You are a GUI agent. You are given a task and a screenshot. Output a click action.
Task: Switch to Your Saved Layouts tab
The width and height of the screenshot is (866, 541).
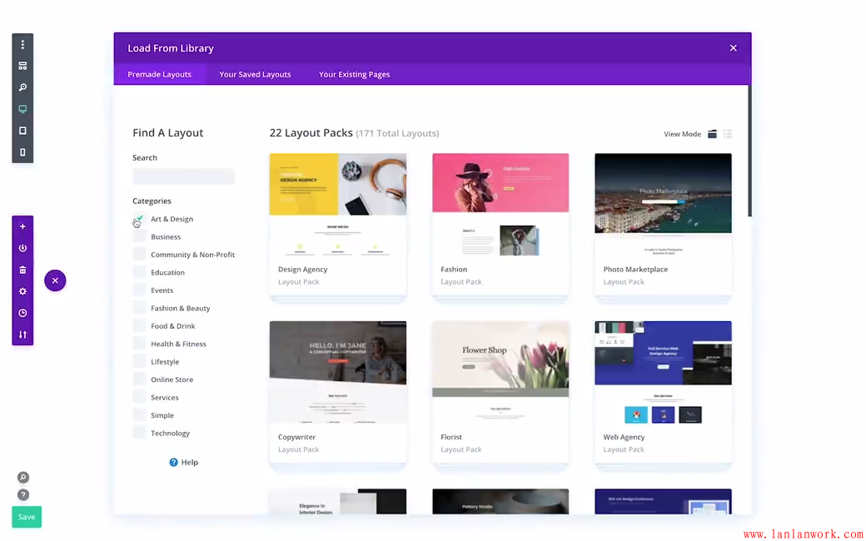pyautogui.click(x=255, y=74)
